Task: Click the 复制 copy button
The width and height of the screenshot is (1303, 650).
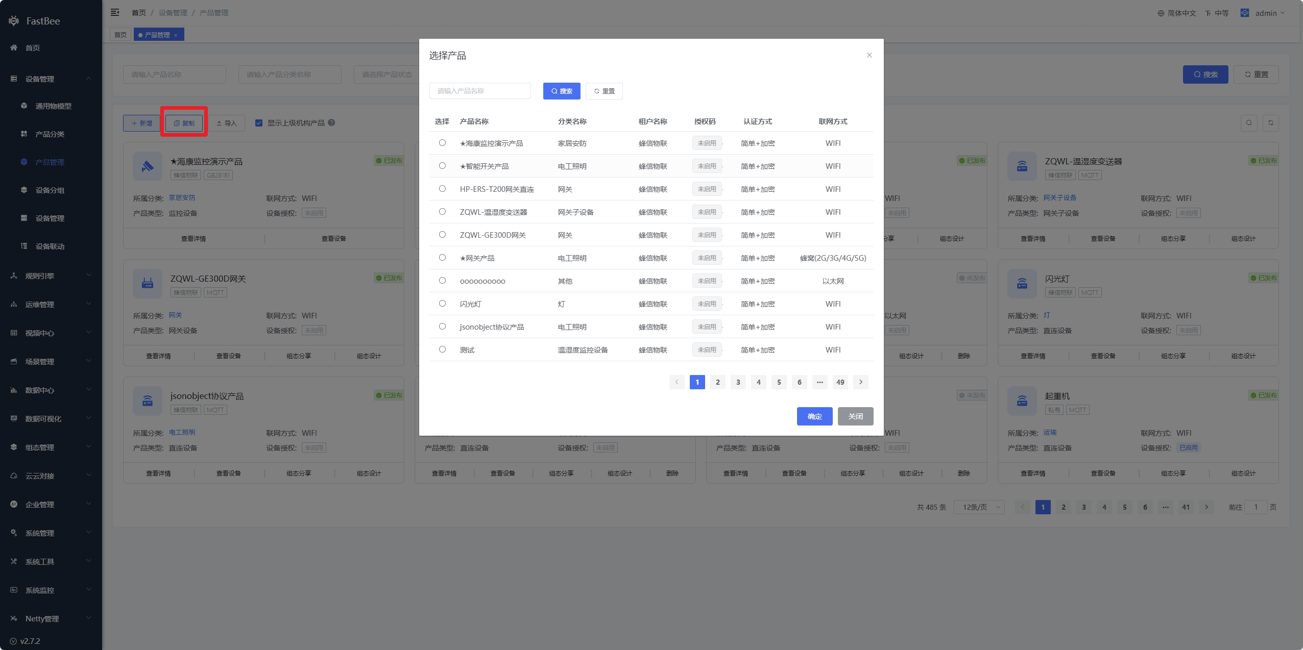Action: point(184,123)
